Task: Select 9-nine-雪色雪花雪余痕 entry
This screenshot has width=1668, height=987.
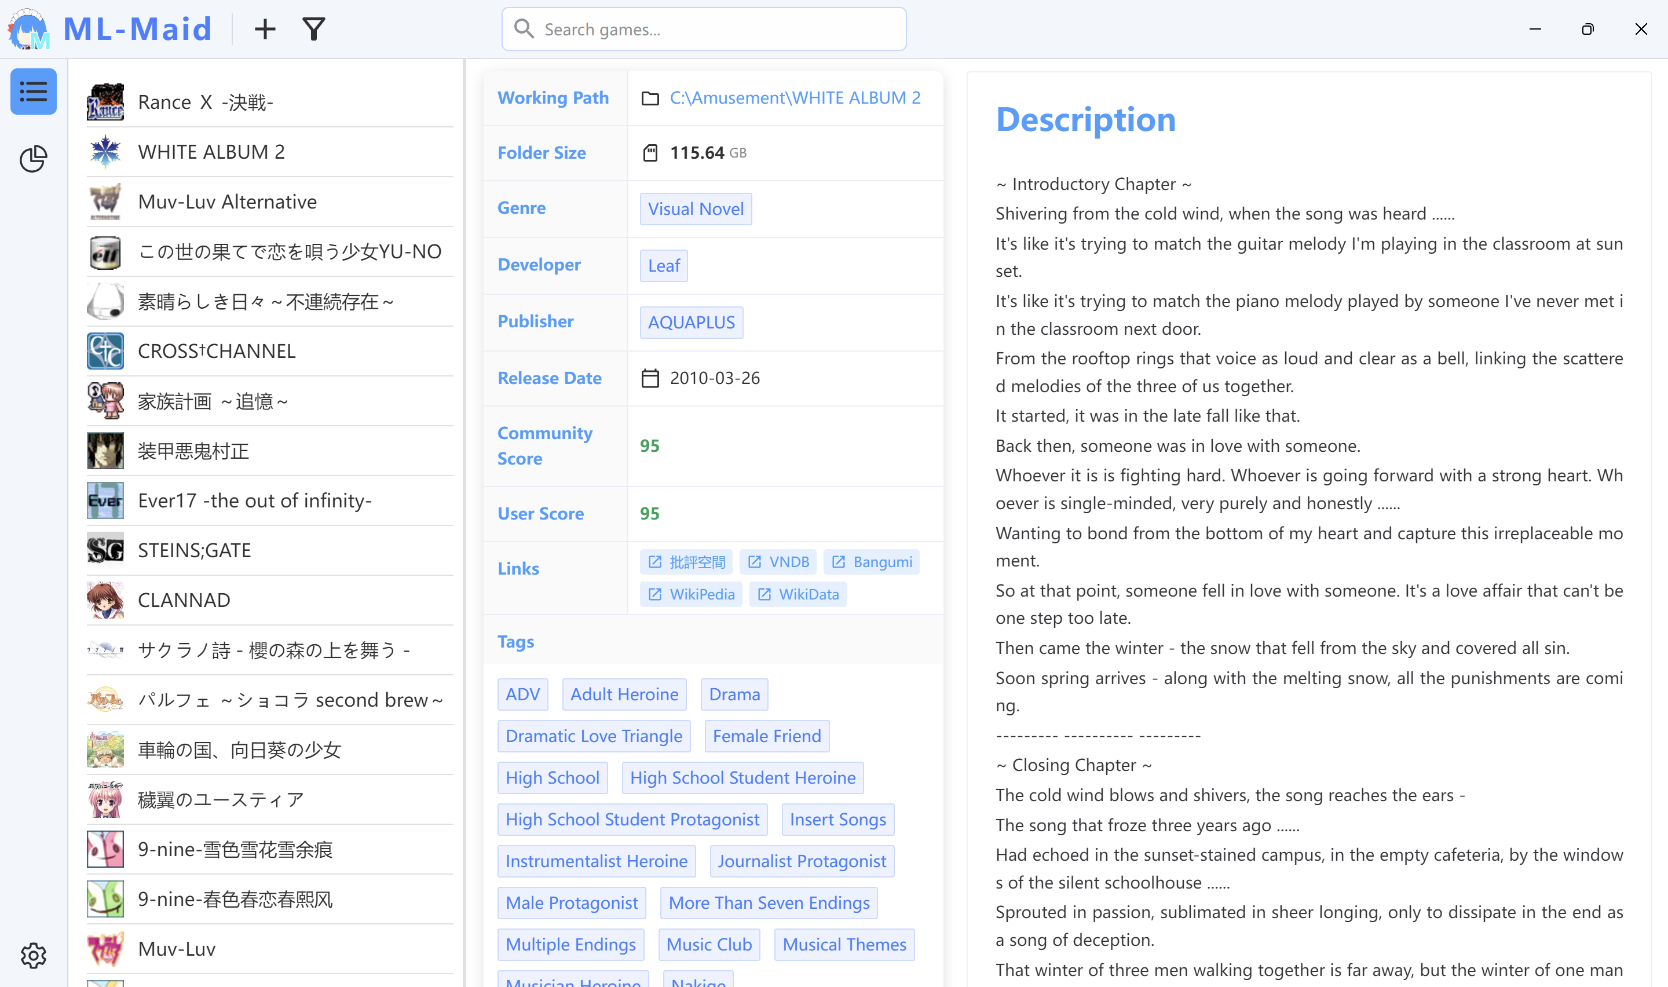Action: pos(270,849)
